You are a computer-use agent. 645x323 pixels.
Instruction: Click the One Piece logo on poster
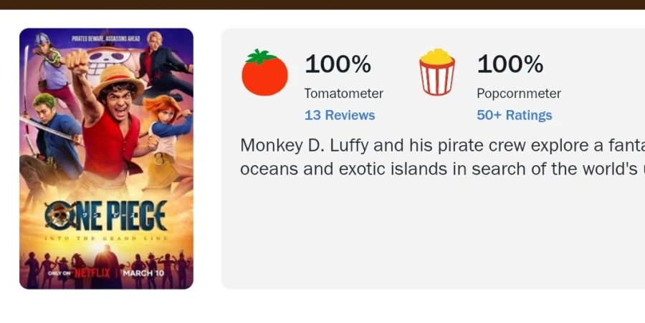[105, 215]
